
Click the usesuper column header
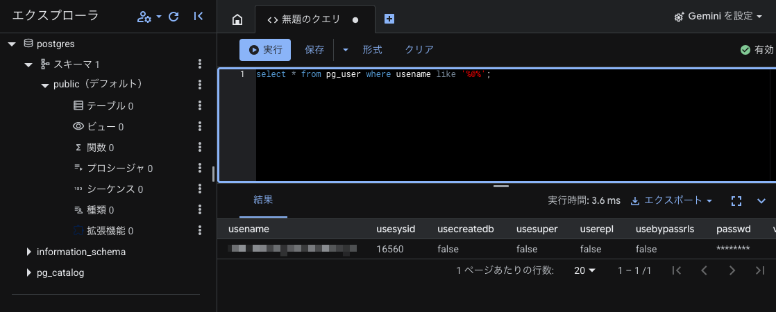click(x=537, y=229)
